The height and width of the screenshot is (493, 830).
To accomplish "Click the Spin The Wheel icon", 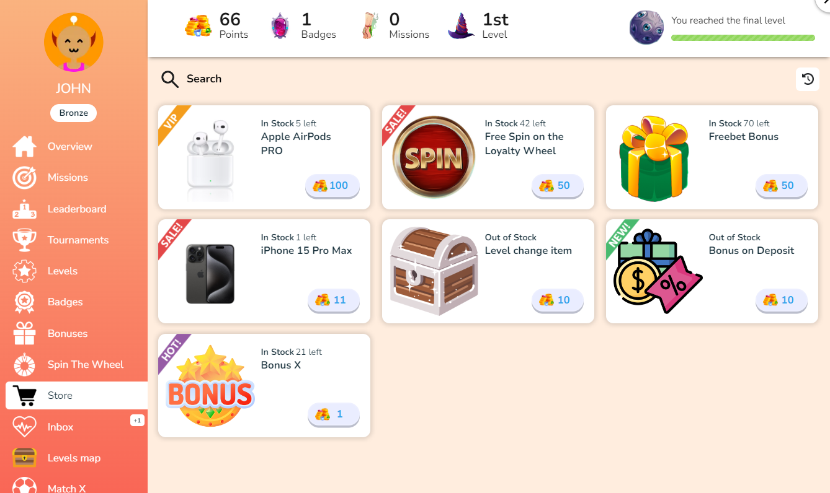I will (25, 364).
